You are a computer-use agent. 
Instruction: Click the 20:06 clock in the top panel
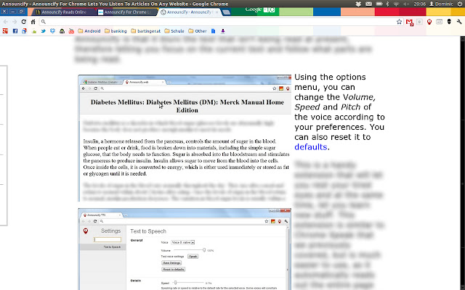point(420,4)
